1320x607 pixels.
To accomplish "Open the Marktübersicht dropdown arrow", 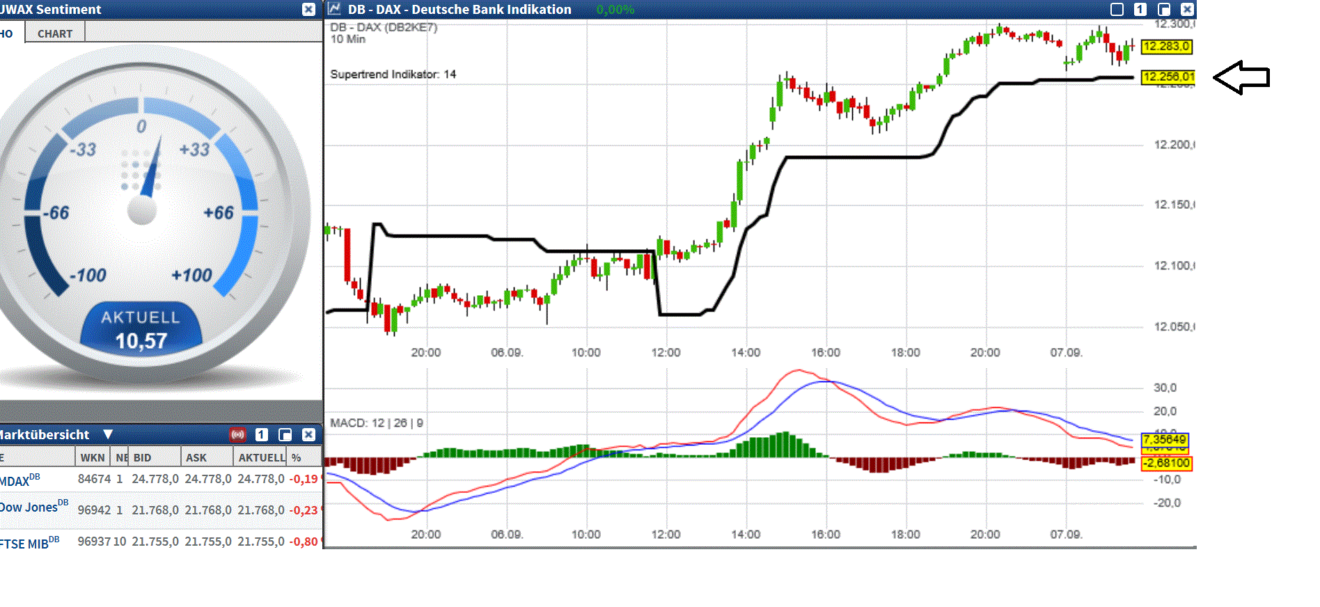I will point(108,434).
